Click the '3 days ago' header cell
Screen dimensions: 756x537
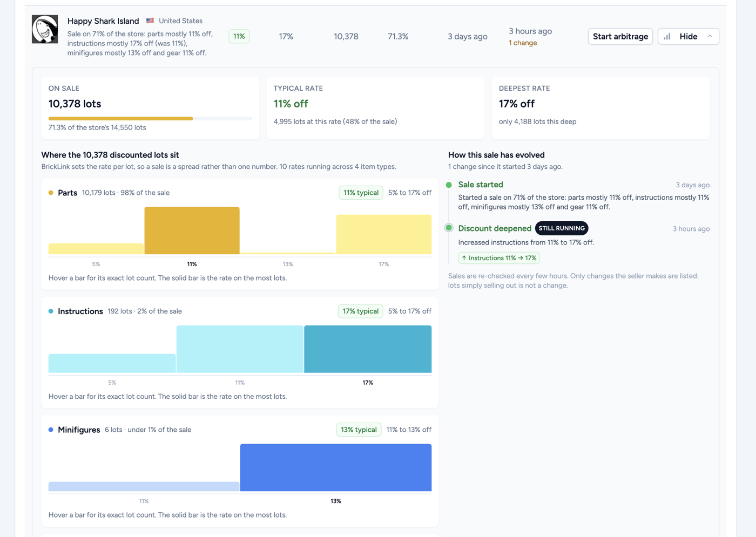pyautogui.click(x=468, y=37)
